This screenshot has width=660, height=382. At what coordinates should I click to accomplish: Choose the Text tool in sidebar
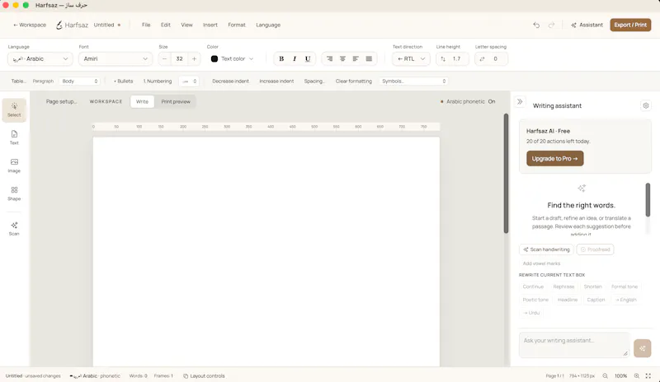tap(14, 137)
